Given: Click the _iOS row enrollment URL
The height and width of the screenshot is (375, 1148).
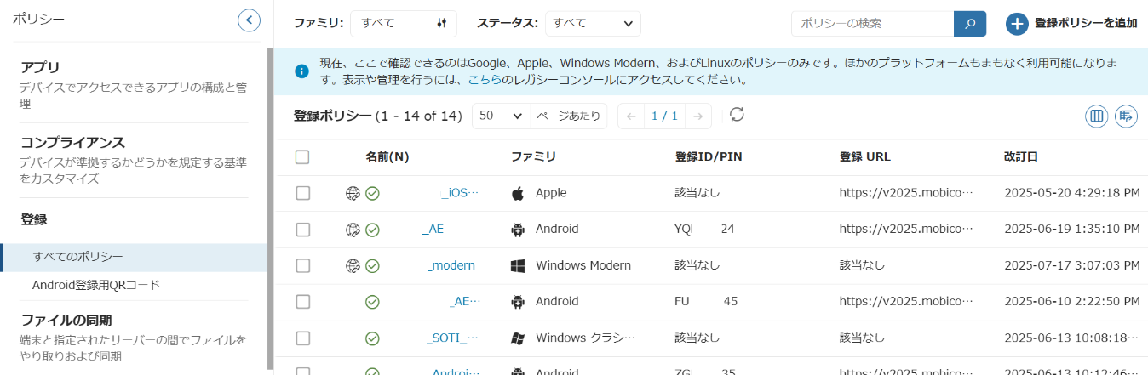Looking at the screenshot, I should point(905,193).
